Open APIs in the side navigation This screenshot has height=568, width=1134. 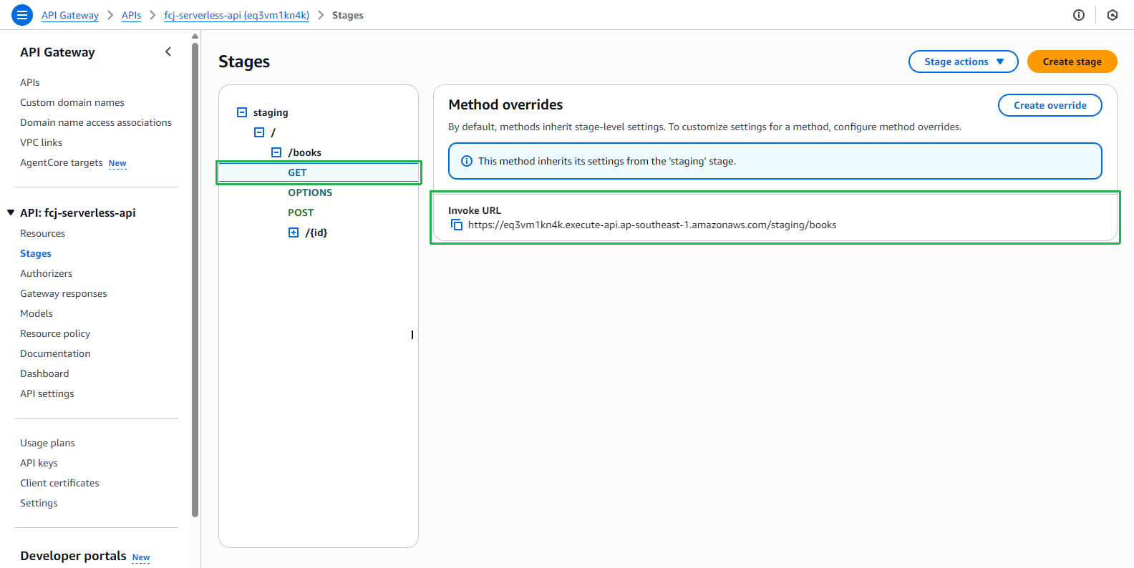30,82
